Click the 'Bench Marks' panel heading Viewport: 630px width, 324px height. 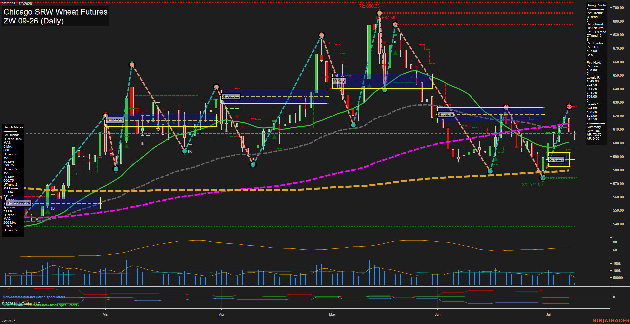[13, 127]
